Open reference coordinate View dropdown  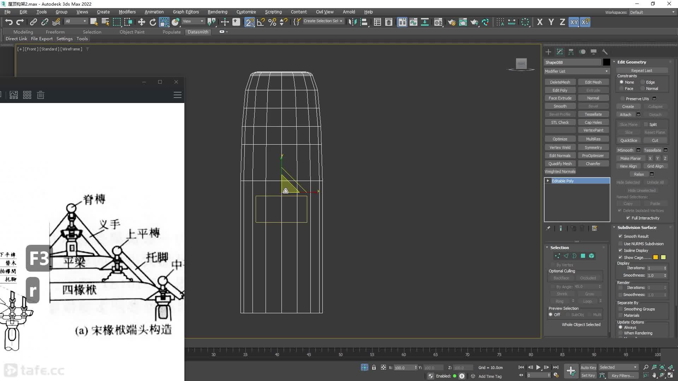point(193,21)
